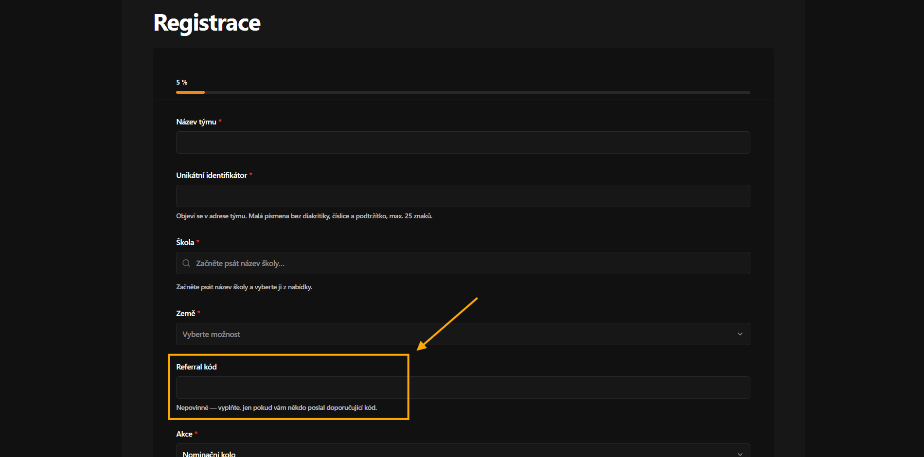This screenshot has width=924, height=457.
Task: Click the Registrace heading
Action: [207, 23]
